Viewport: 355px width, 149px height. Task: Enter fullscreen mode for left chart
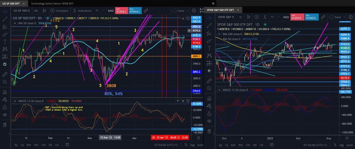click(201, 11)
